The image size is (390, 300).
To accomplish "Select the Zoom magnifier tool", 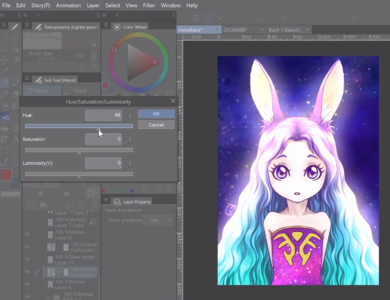I will click(5, 48).
